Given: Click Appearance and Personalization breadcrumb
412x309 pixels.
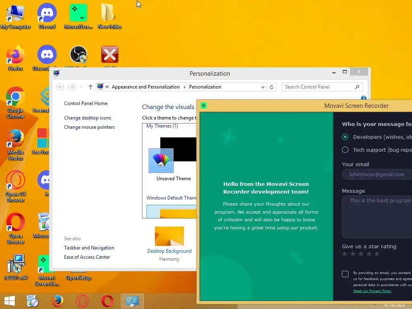Looking at the screenshot, I should coord(146,87).
